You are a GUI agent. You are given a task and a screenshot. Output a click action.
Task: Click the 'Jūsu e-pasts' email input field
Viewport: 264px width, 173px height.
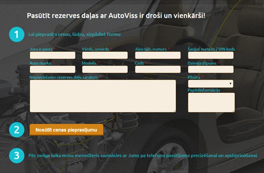coord(53,55)
